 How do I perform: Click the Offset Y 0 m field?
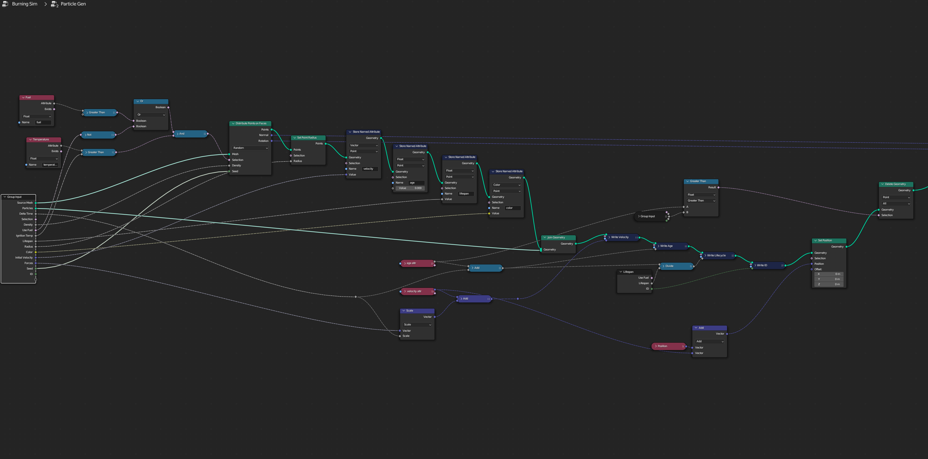(829, 279)
